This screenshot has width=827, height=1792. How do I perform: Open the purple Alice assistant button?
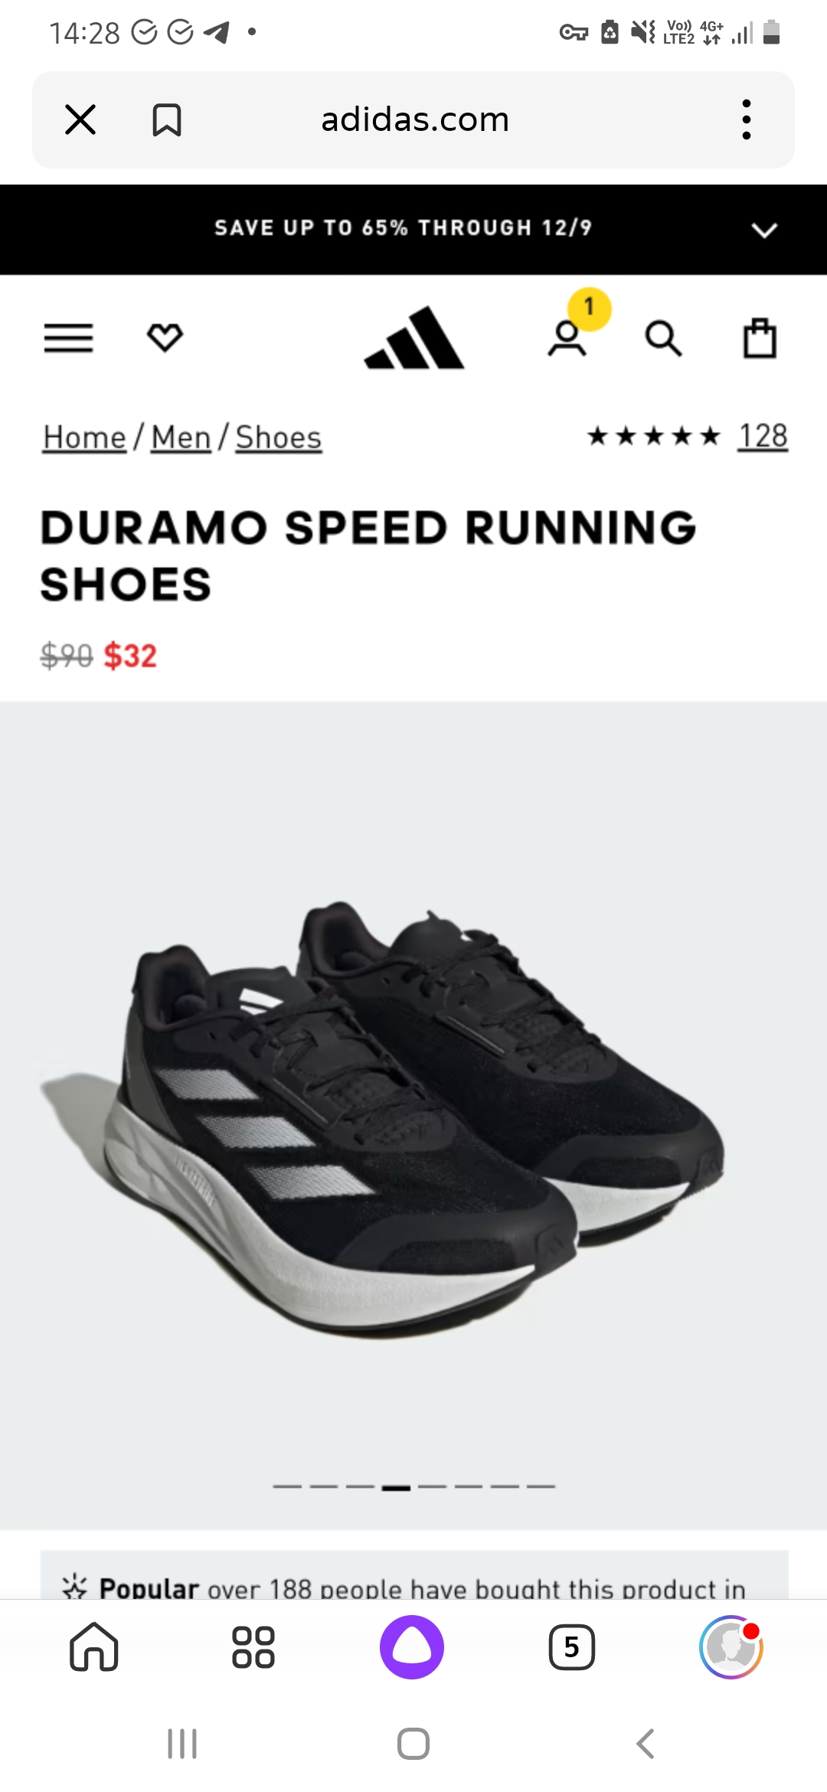412,1646
